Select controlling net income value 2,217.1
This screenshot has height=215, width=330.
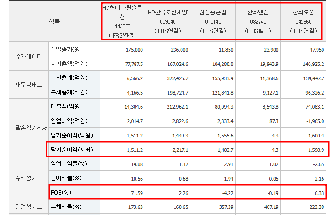pos(180,150)
